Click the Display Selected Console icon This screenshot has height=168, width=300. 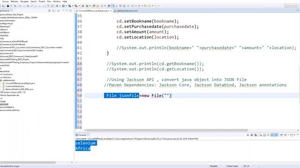(x=285, y=135)
